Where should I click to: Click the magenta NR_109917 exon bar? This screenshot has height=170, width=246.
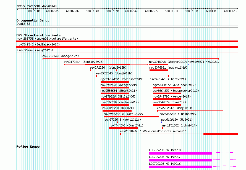[180, 160]
